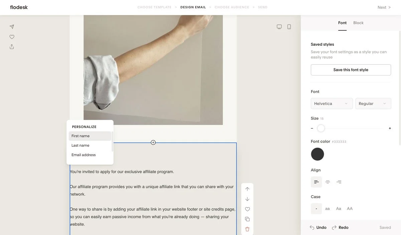Decrease font size with minus icon

coord(312,128)
